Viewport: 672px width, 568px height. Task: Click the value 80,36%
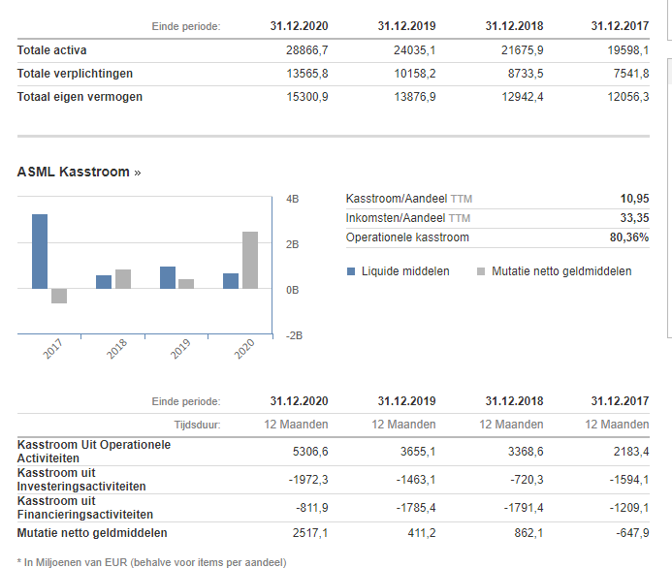tap(629, 237)
